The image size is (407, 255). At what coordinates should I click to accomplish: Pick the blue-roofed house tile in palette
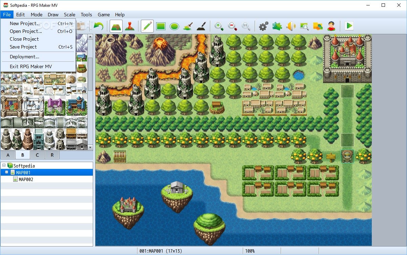(77, 106)
